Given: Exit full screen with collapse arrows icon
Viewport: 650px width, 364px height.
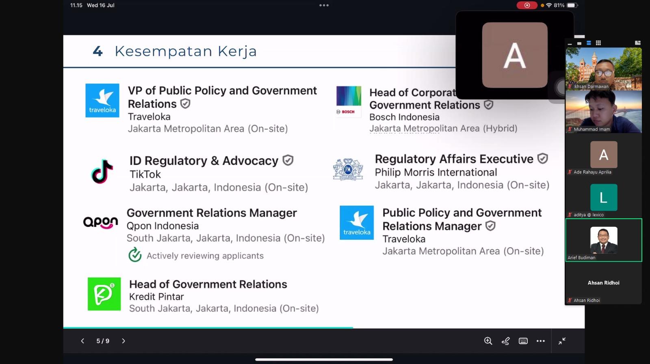Looking at the screenshot, I should (x=562, y=341).
